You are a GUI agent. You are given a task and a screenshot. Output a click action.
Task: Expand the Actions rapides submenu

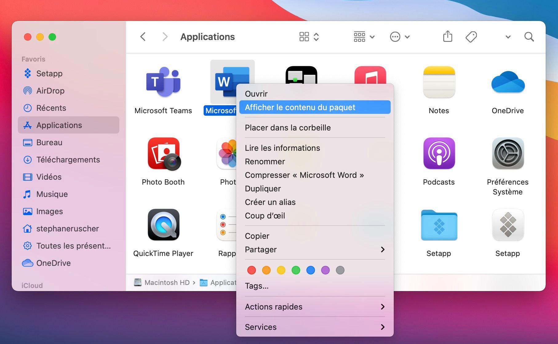314,306
